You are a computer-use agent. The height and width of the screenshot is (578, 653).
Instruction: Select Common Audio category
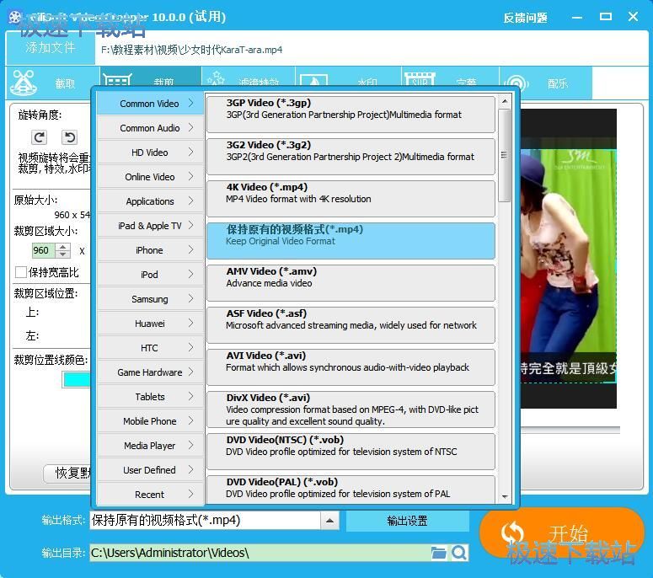click(x=150, y=128)
